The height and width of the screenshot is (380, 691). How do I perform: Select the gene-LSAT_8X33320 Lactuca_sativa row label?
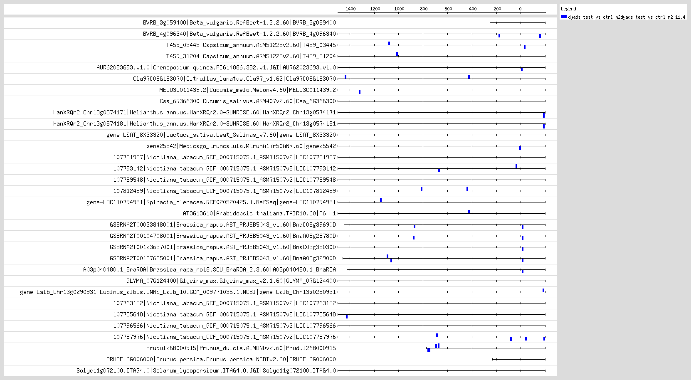click(221, 135)
